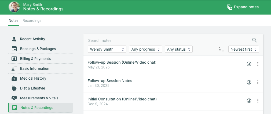
Task: Type in the Search notes field
Action: point(166,40)
